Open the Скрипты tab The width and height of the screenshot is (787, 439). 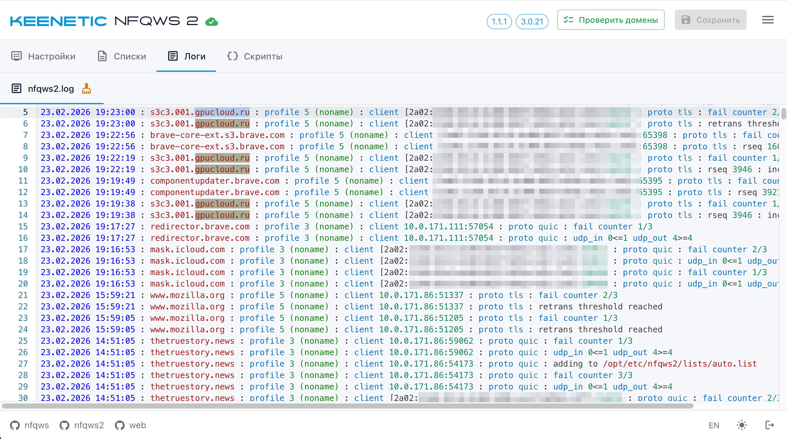click(x=255, y=56)
